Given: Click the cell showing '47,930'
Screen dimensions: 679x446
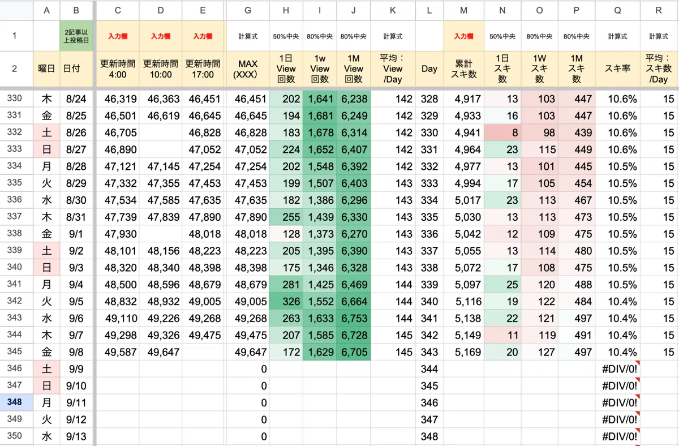Looking at the screenshot, I should point(118,234).
